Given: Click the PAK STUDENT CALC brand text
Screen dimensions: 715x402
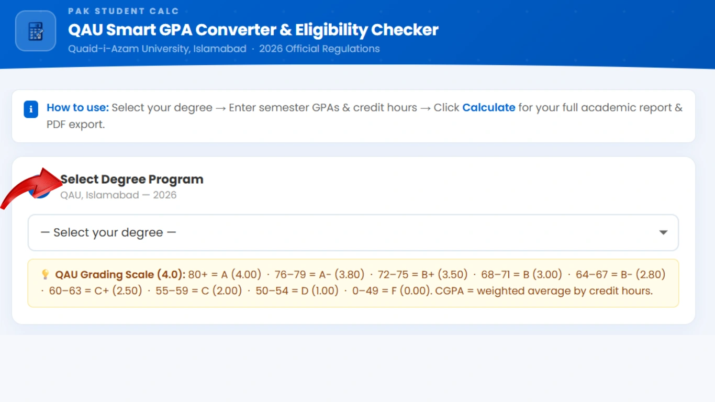Looking at the screenshot, I should pyautogui.click(x=124, y=11).
